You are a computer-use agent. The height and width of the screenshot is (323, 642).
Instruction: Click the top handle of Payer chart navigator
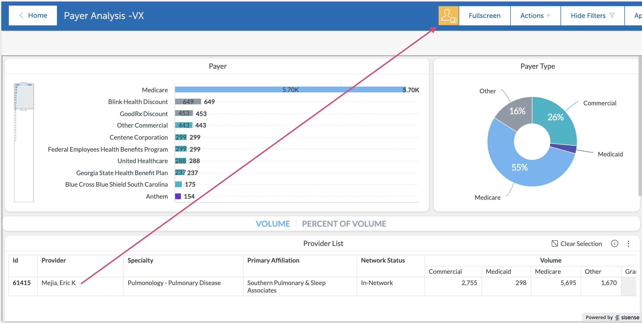tap(24, 84)
